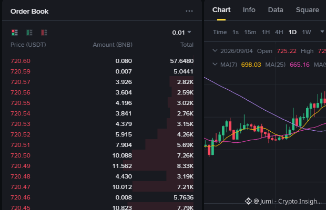Screen dimensions: 326x210
Task: Click the 720.50 ask price row
Action: (102, 155)
